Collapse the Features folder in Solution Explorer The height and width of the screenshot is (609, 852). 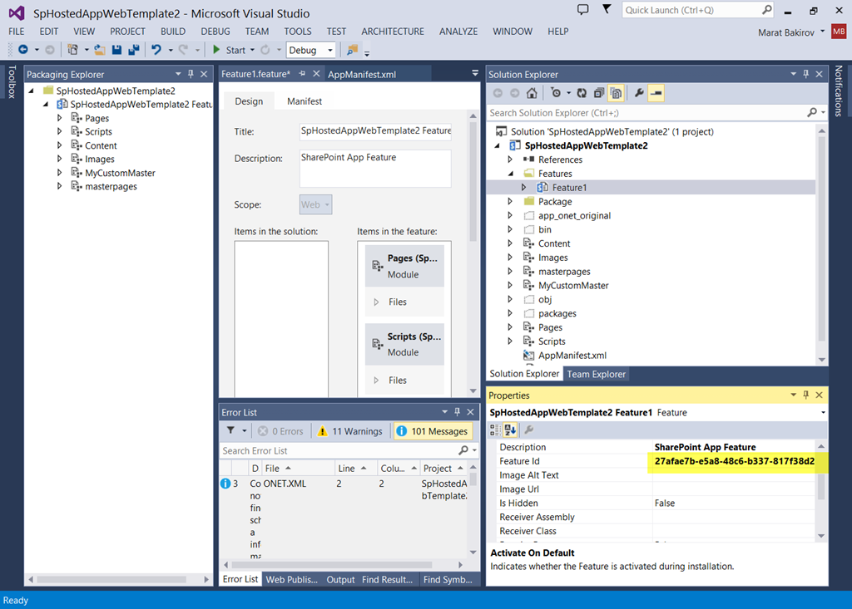tap(511, 174)
